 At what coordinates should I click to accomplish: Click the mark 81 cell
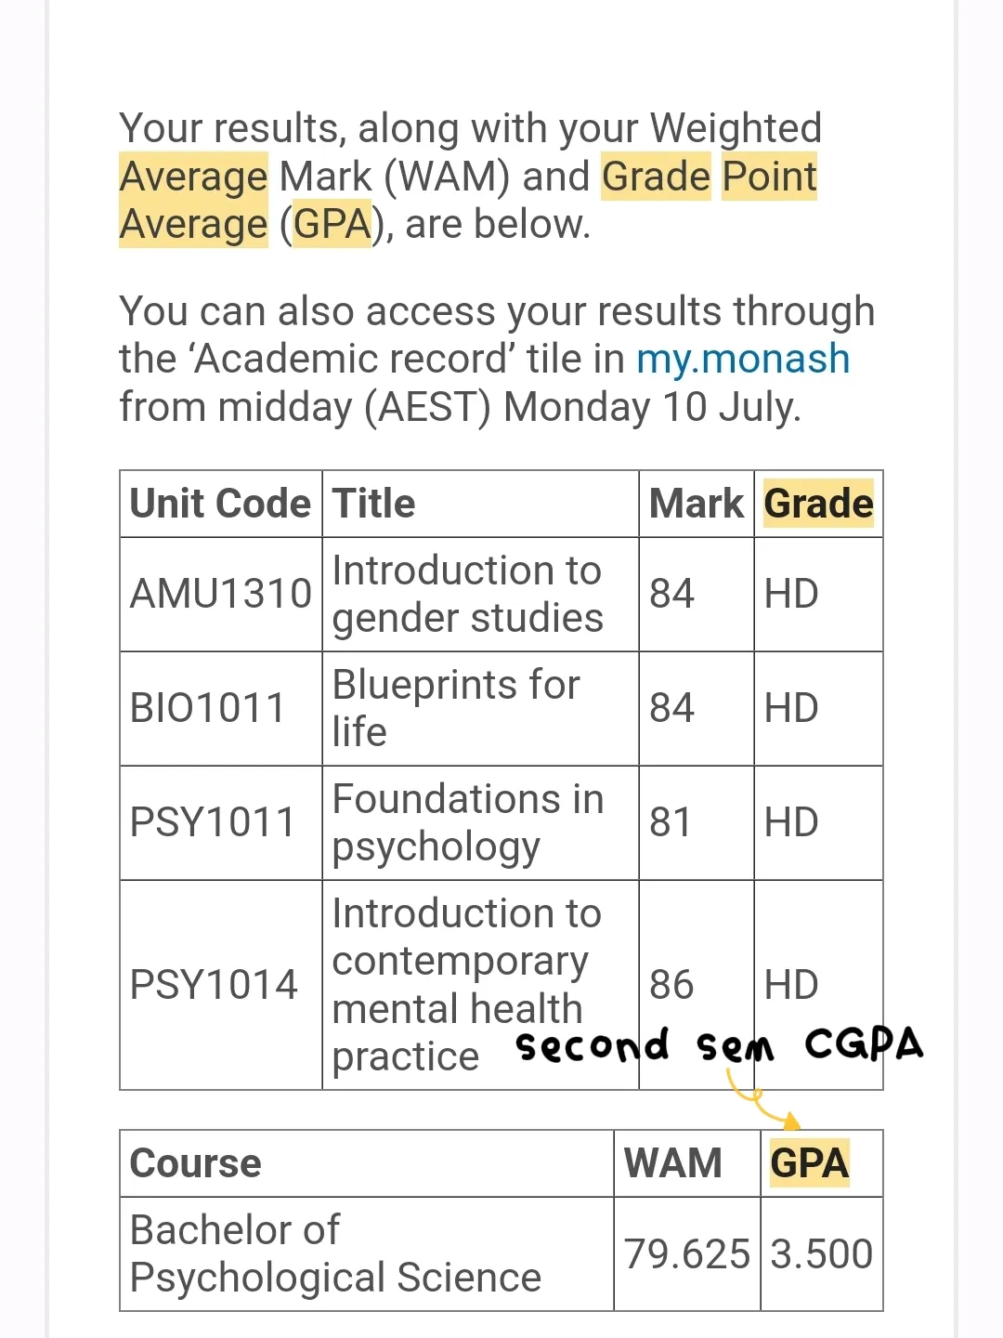click(697, 822)
